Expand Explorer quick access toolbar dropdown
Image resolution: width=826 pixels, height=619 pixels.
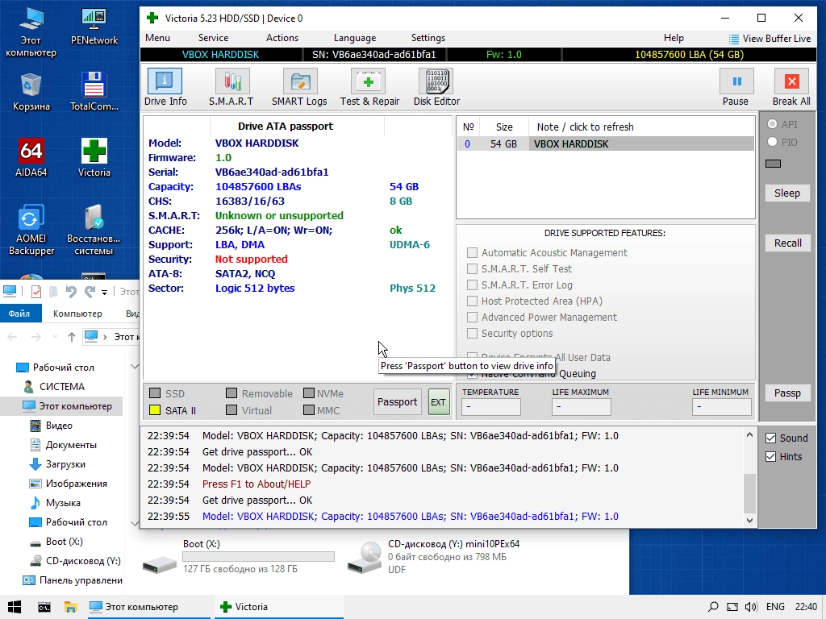104,292
